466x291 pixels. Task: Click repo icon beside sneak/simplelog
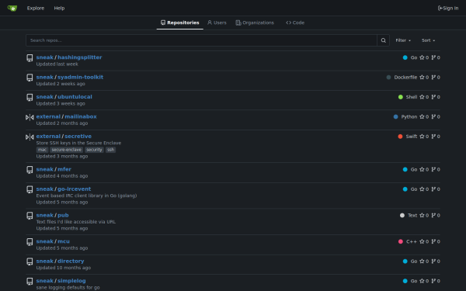(x=30, y=281)
